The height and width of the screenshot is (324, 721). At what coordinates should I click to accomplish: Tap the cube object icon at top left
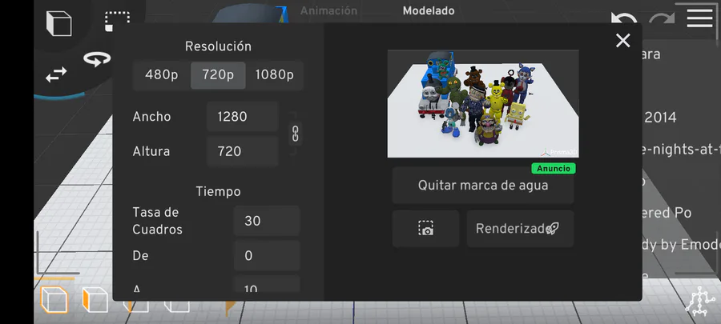58,23
